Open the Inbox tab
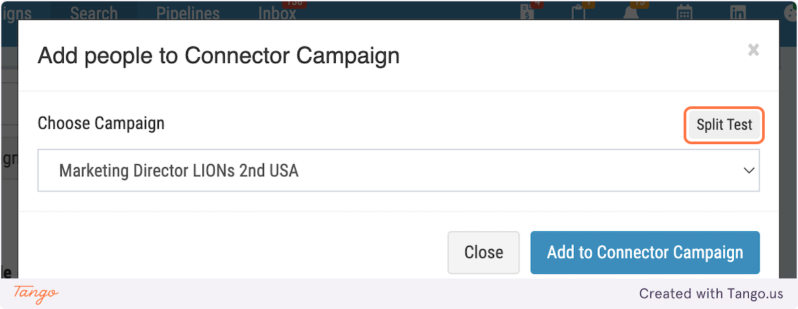This screenshot has width=798, height=309. point(277,11)
